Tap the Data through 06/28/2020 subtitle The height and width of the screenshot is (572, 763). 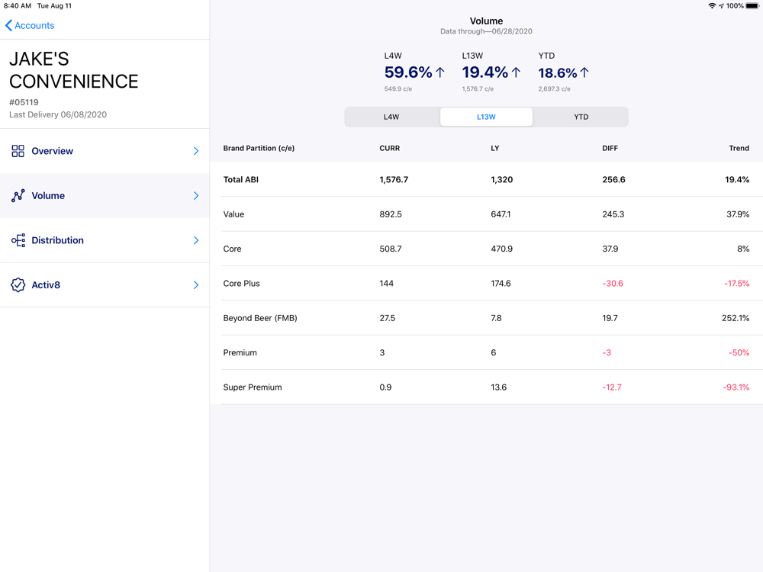tap(486, 31)
